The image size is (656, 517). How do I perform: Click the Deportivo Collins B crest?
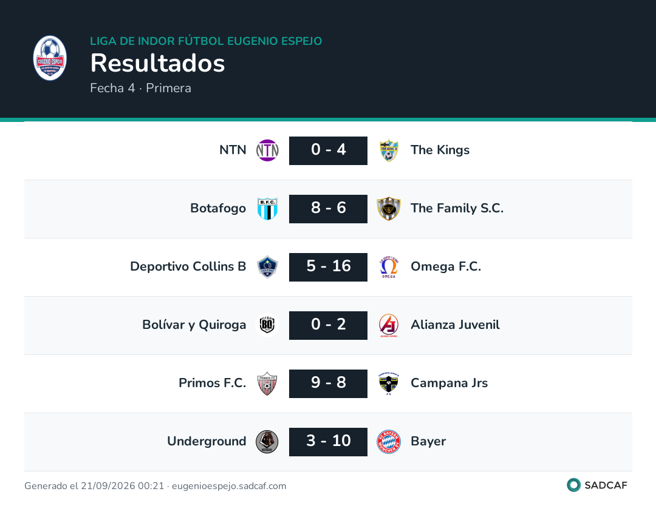click(x=267, y=266)
